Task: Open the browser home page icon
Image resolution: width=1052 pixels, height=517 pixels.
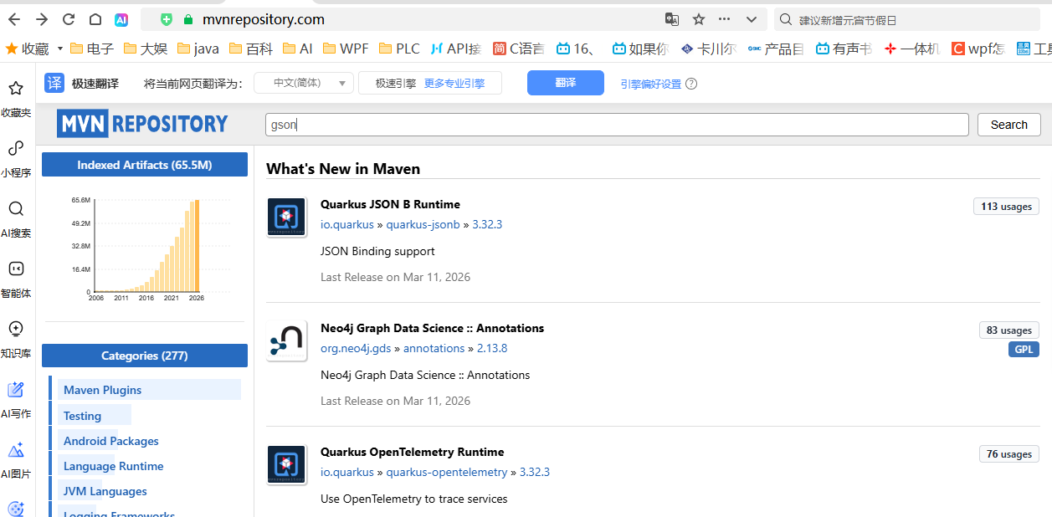Action: click(x=95, y=19)
